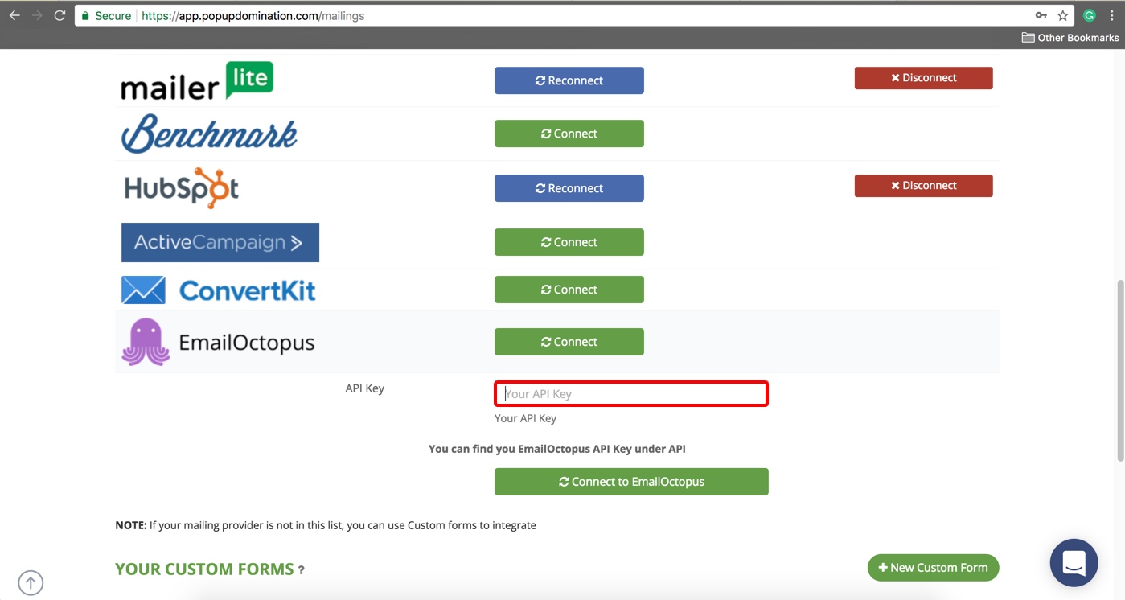Disconnect the MailerLite integration
The width and height of the screenshot is (1125, 600).
pos(923,78)
